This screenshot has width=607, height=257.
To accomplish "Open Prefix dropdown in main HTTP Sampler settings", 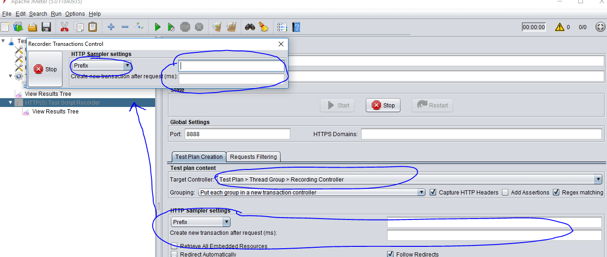I will 200,222.
